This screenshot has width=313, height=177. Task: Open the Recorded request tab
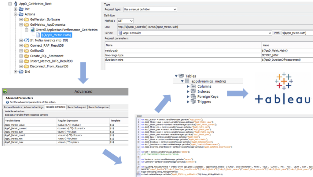[77, 107]
